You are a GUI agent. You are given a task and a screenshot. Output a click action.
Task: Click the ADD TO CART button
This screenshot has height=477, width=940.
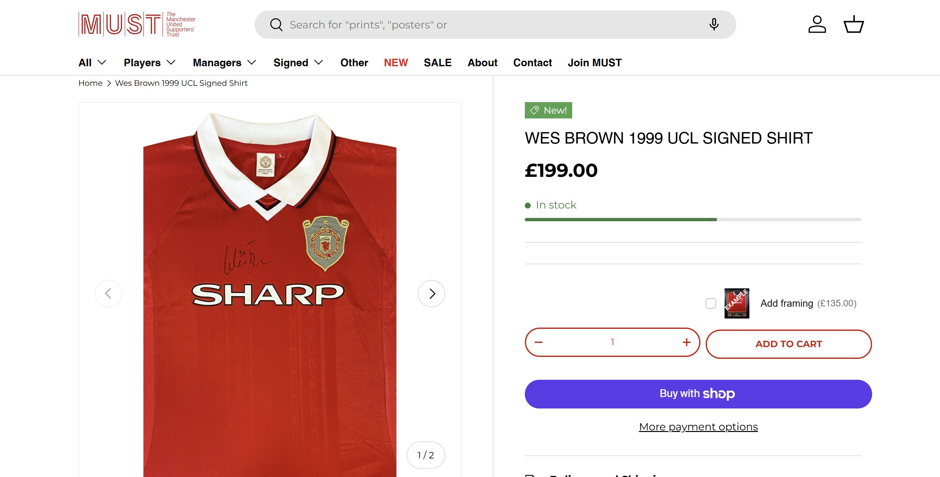[x=789, y=344]
